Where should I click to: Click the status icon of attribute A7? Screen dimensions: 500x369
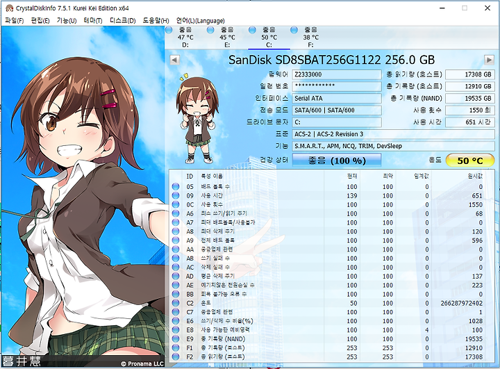coord(176,222)
